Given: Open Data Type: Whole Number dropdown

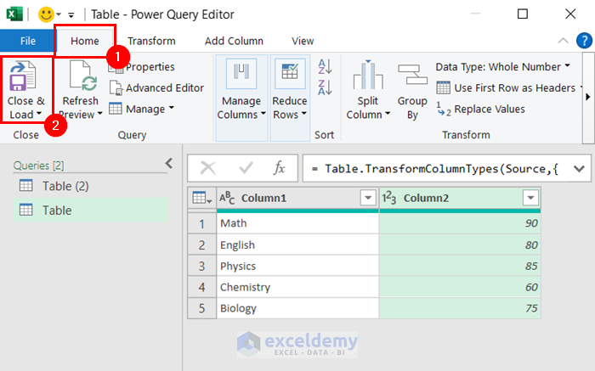Looking at the screenshot, I should pos(503,67).
